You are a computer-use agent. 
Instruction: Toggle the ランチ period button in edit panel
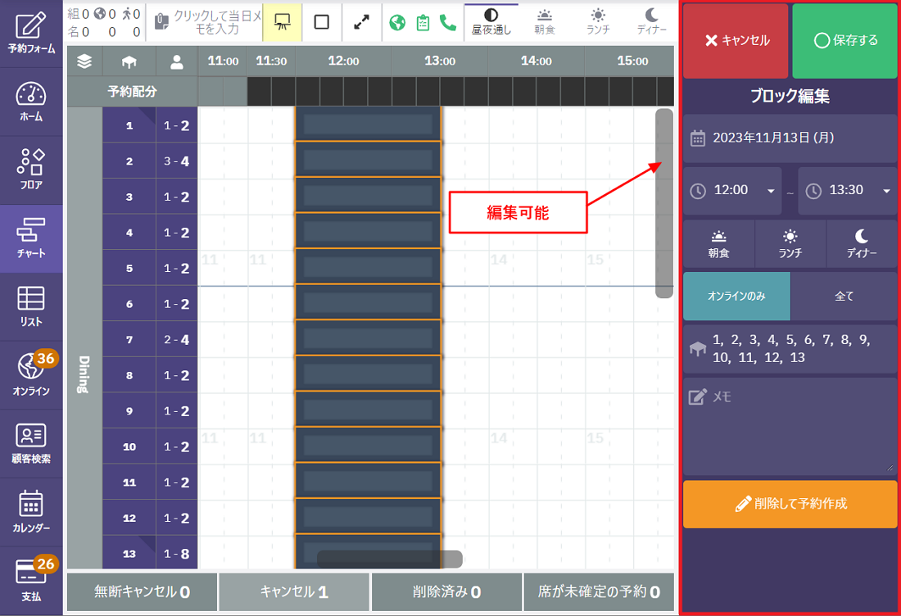(790, 244)
